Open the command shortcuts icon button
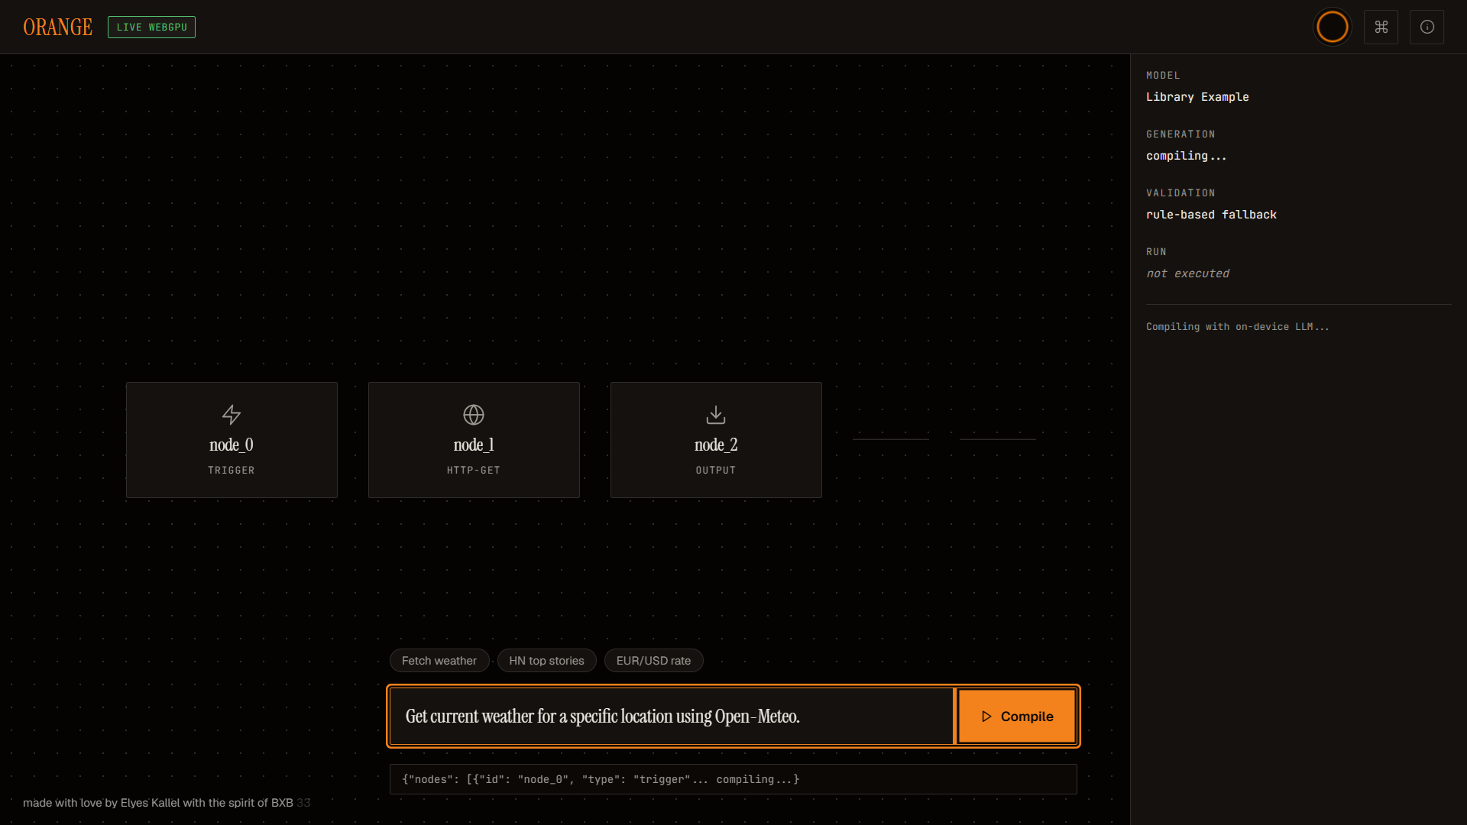 pos(1381,27)
